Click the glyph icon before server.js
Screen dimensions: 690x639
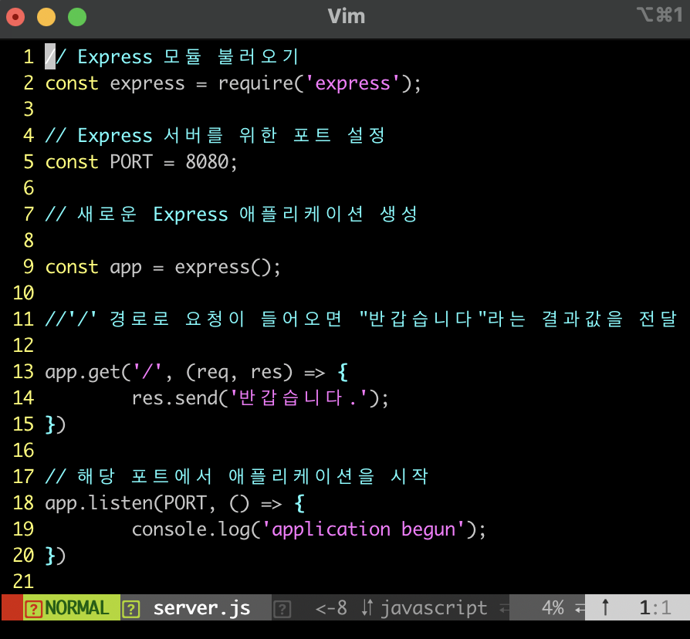[x=131, y=608]
